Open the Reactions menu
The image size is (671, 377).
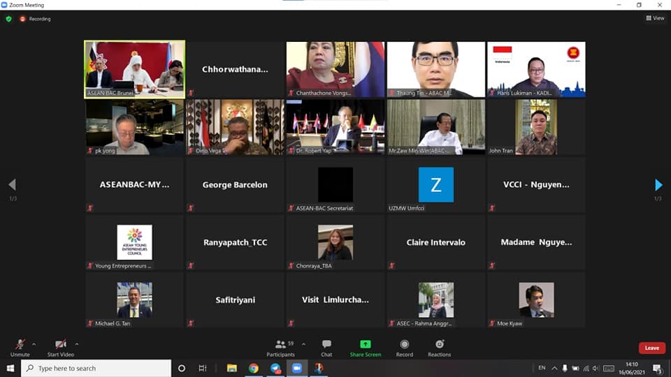(439, 348)
